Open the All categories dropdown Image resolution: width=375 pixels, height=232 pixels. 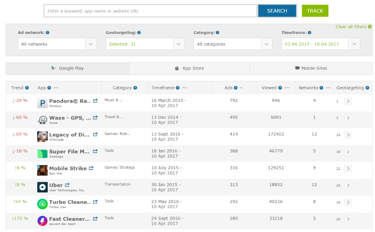click(x=233, y=44)
